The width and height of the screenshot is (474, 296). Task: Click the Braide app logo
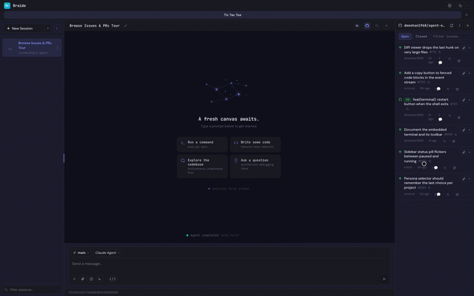7,5
